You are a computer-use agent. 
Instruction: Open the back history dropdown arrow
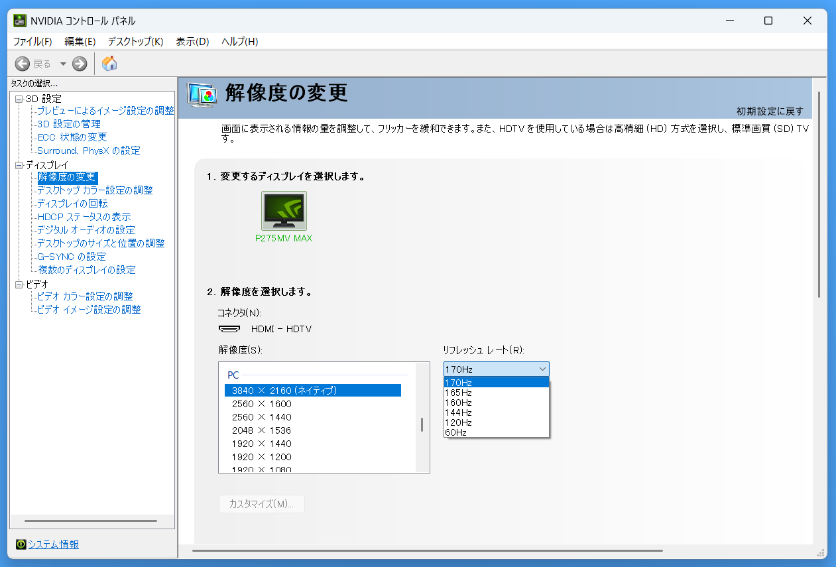(63, 64)
